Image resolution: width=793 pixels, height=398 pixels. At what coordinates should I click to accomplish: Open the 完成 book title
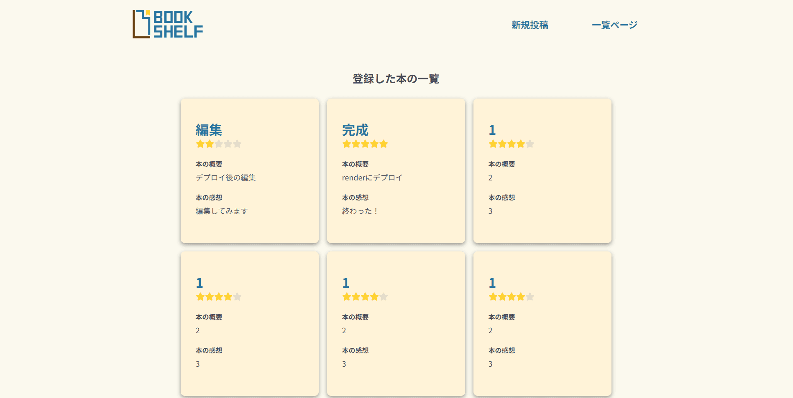click(x=355, y=130)
